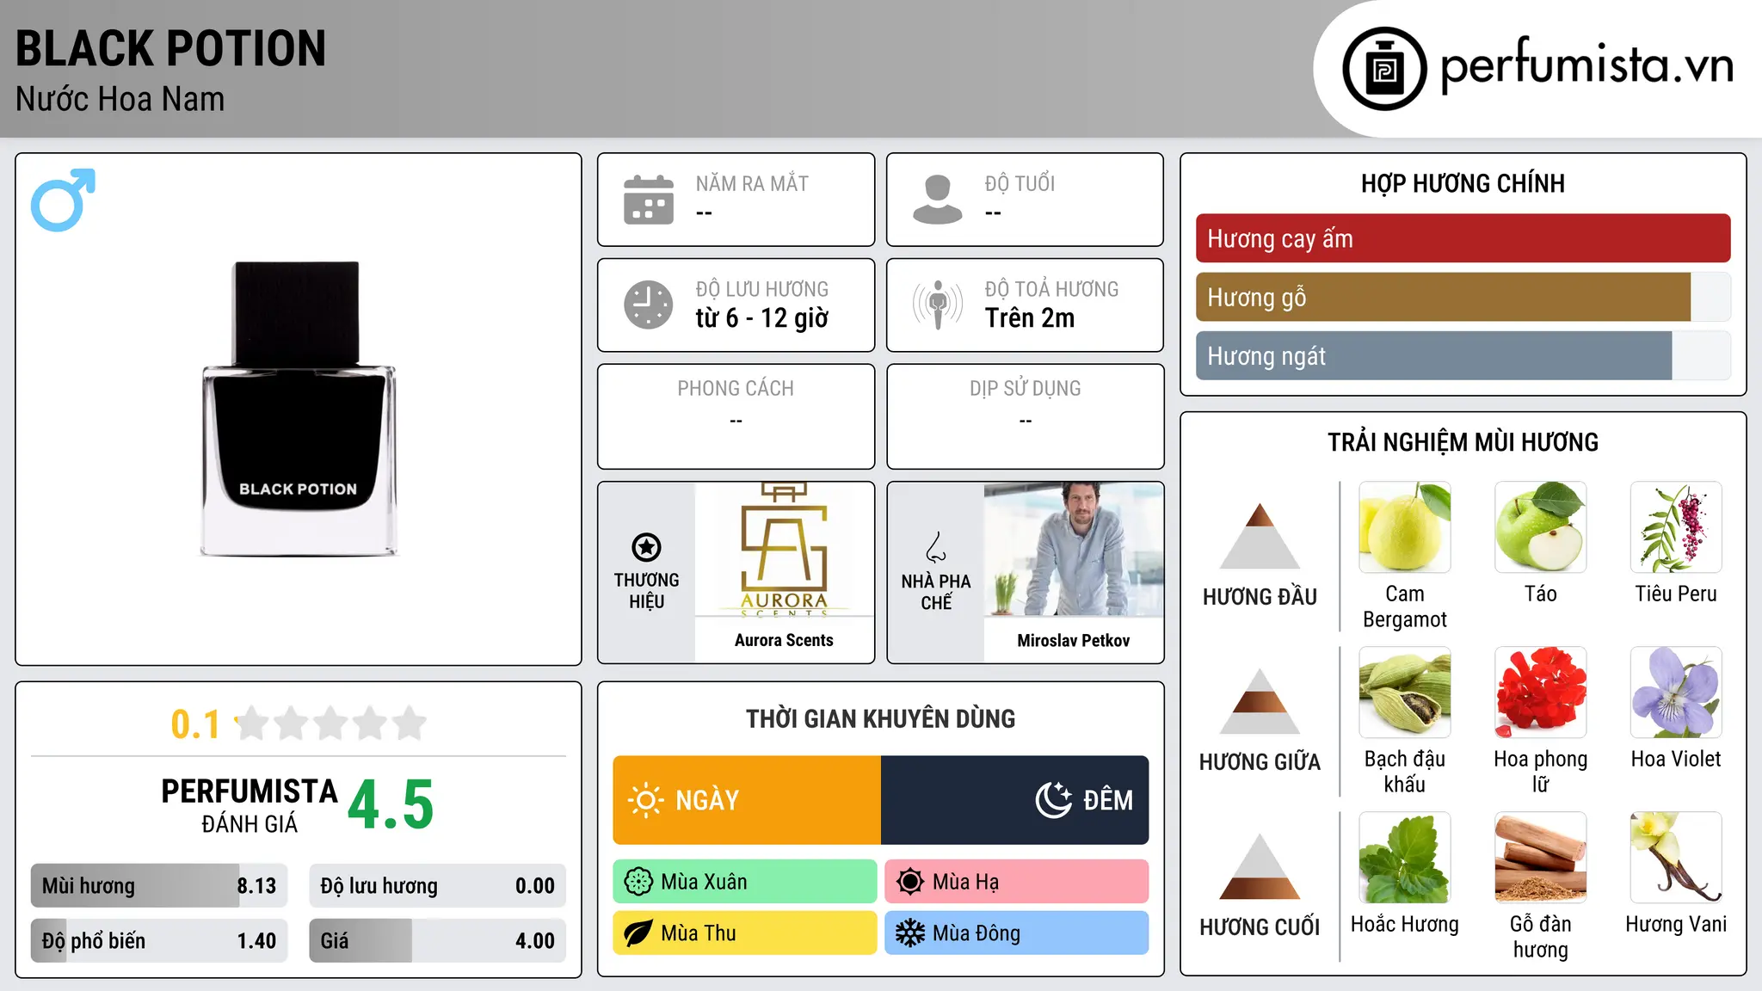Screen dimensions: 1762x991
Task: Click the clock icon for longevity
Action: (649, 305)
